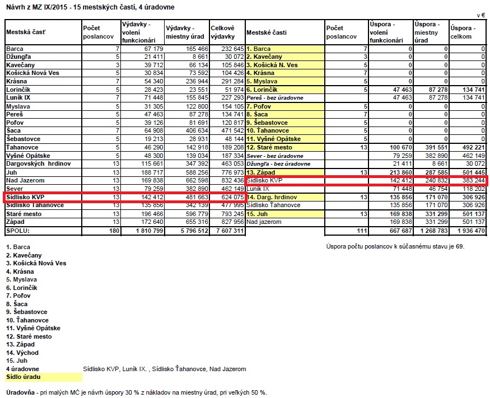Viewport: 490px width, 398px height.
Task: Click the 'Úradovňa' footnote sentence
Action: coord(137,393)
